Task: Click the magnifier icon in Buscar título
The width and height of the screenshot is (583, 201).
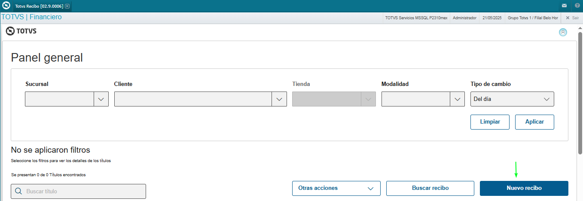Action: click(18, 191)
